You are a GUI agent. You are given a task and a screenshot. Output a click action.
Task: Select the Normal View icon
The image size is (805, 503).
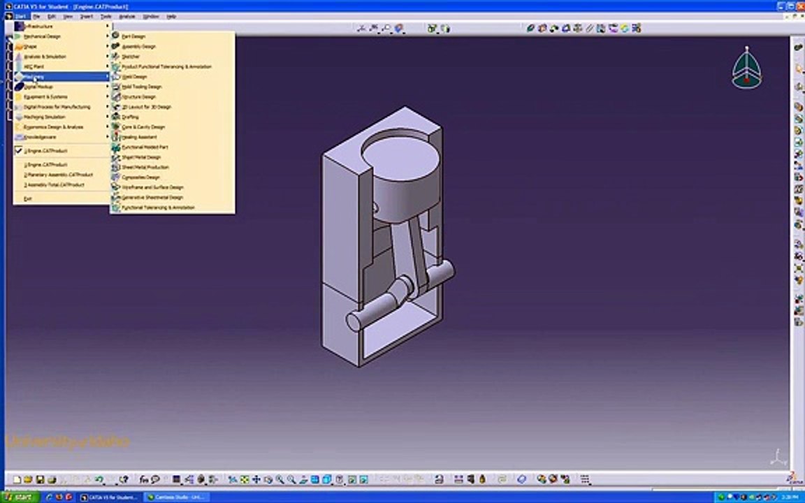(x=303, y=479)
